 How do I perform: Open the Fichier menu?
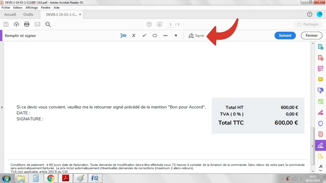pos(6,8)
